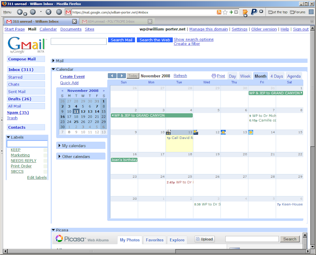
Task: Click mini calendar next month arrow
Action: pos(104,91)
